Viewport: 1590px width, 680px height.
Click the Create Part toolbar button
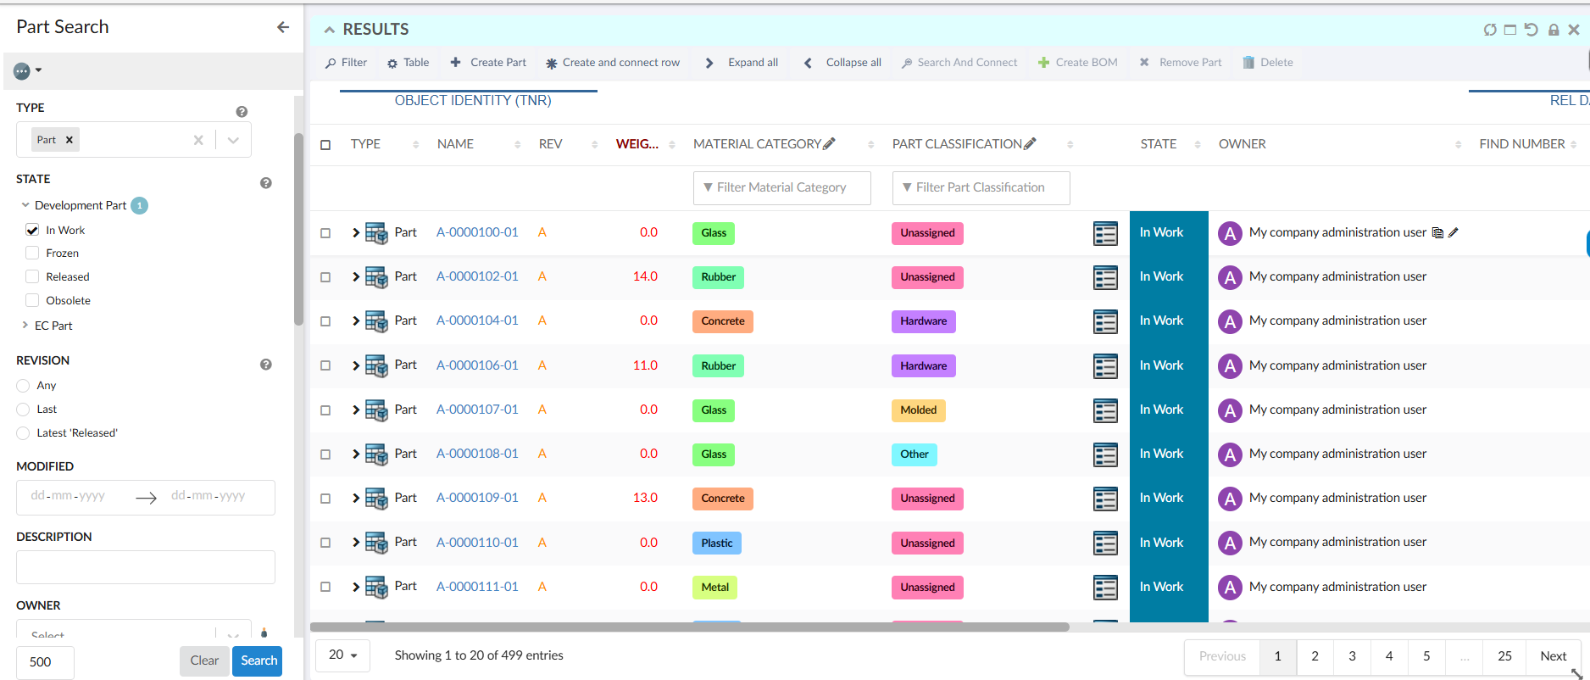488,63
